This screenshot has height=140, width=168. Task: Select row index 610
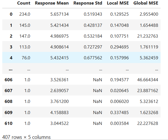pyautogui.click(x=9, y=123)
